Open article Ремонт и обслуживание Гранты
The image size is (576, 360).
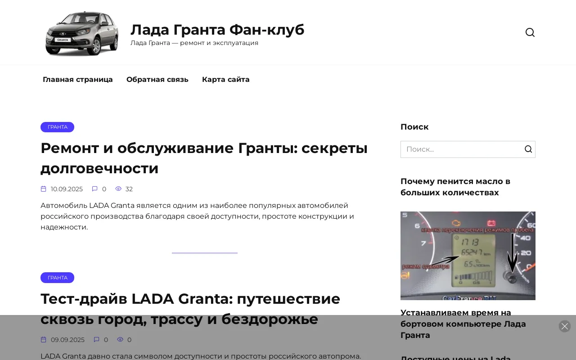tap(204, 158)
